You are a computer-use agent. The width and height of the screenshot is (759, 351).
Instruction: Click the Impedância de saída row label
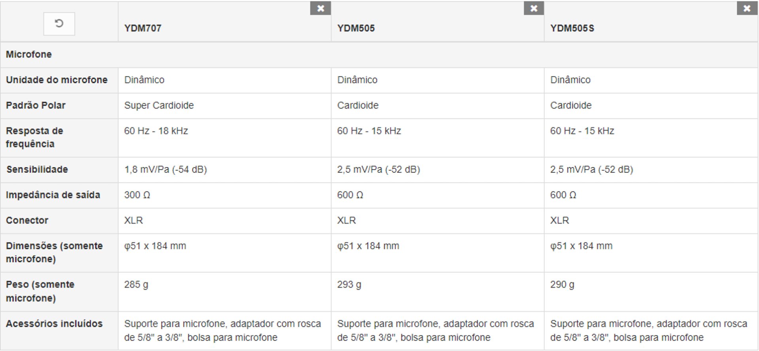tap(53, 195)
